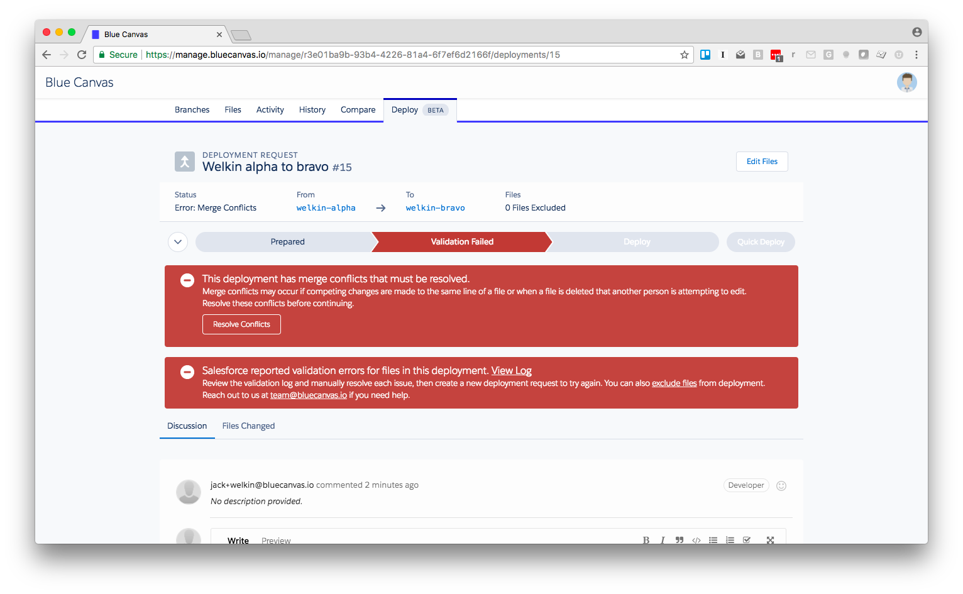Open the Compare tab
Image resolution: width=963 pixels, height=594 pixels.
(x=358, y=109)
